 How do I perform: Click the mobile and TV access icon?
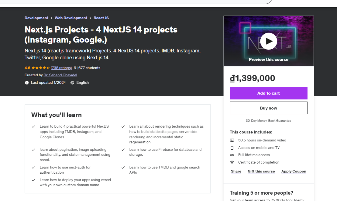click(232, 147)
